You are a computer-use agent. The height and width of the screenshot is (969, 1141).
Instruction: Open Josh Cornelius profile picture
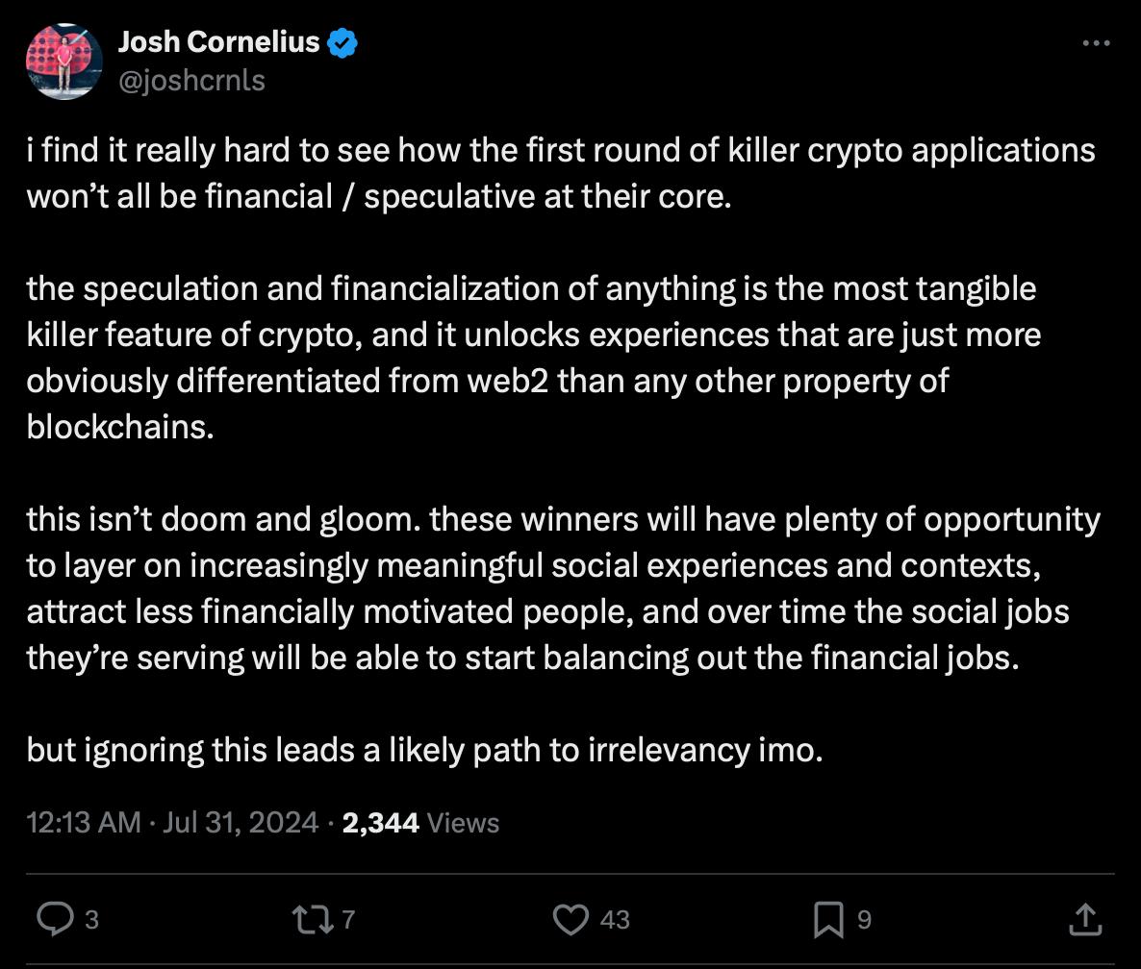point(63,62)
